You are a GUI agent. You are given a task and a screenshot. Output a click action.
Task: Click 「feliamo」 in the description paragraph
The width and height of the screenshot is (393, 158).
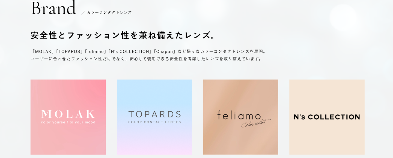pyautogui.click(x=95, y=51)
